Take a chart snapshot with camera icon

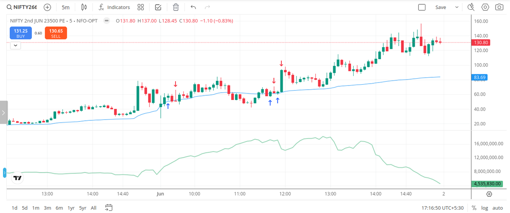499,7
